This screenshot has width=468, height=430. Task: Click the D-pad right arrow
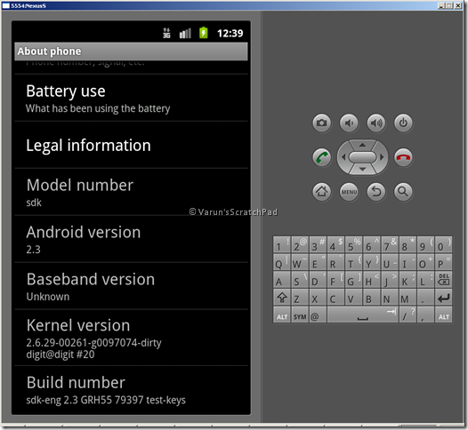click(x=382, y=157)
